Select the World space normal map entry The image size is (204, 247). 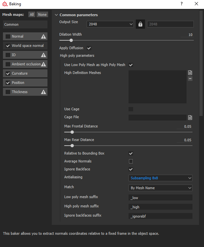coord(28,46)
